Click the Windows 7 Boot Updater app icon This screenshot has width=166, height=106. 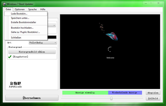4,4
